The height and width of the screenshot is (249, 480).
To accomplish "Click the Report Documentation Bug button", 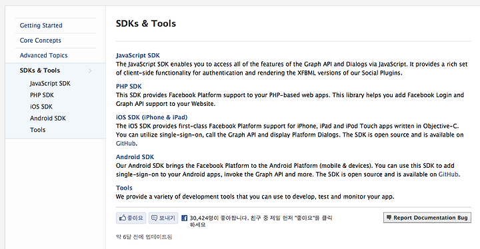I will point(427,218).
